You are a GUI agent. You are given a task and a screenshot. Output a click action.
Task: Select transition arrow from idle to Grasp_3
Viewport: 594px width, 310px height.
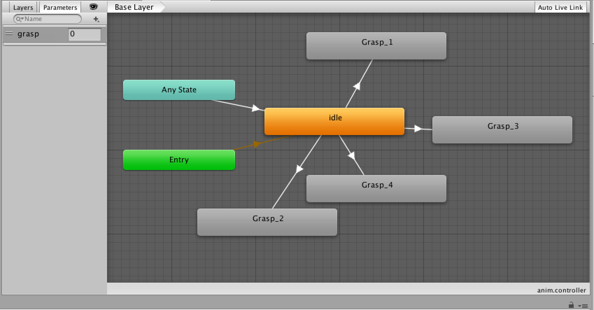[418, 129]
